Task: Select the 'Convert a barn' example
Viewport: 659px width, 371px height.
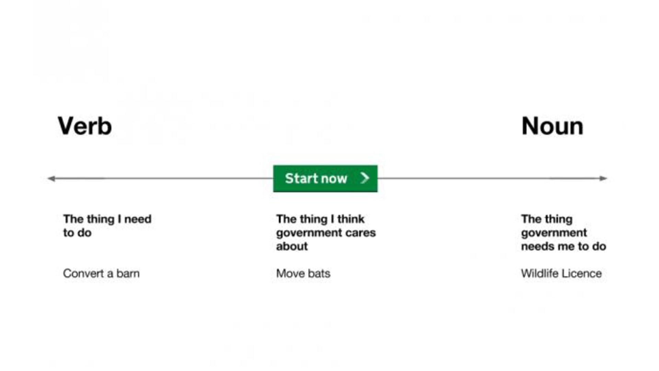Action: (x=101, y=273)
